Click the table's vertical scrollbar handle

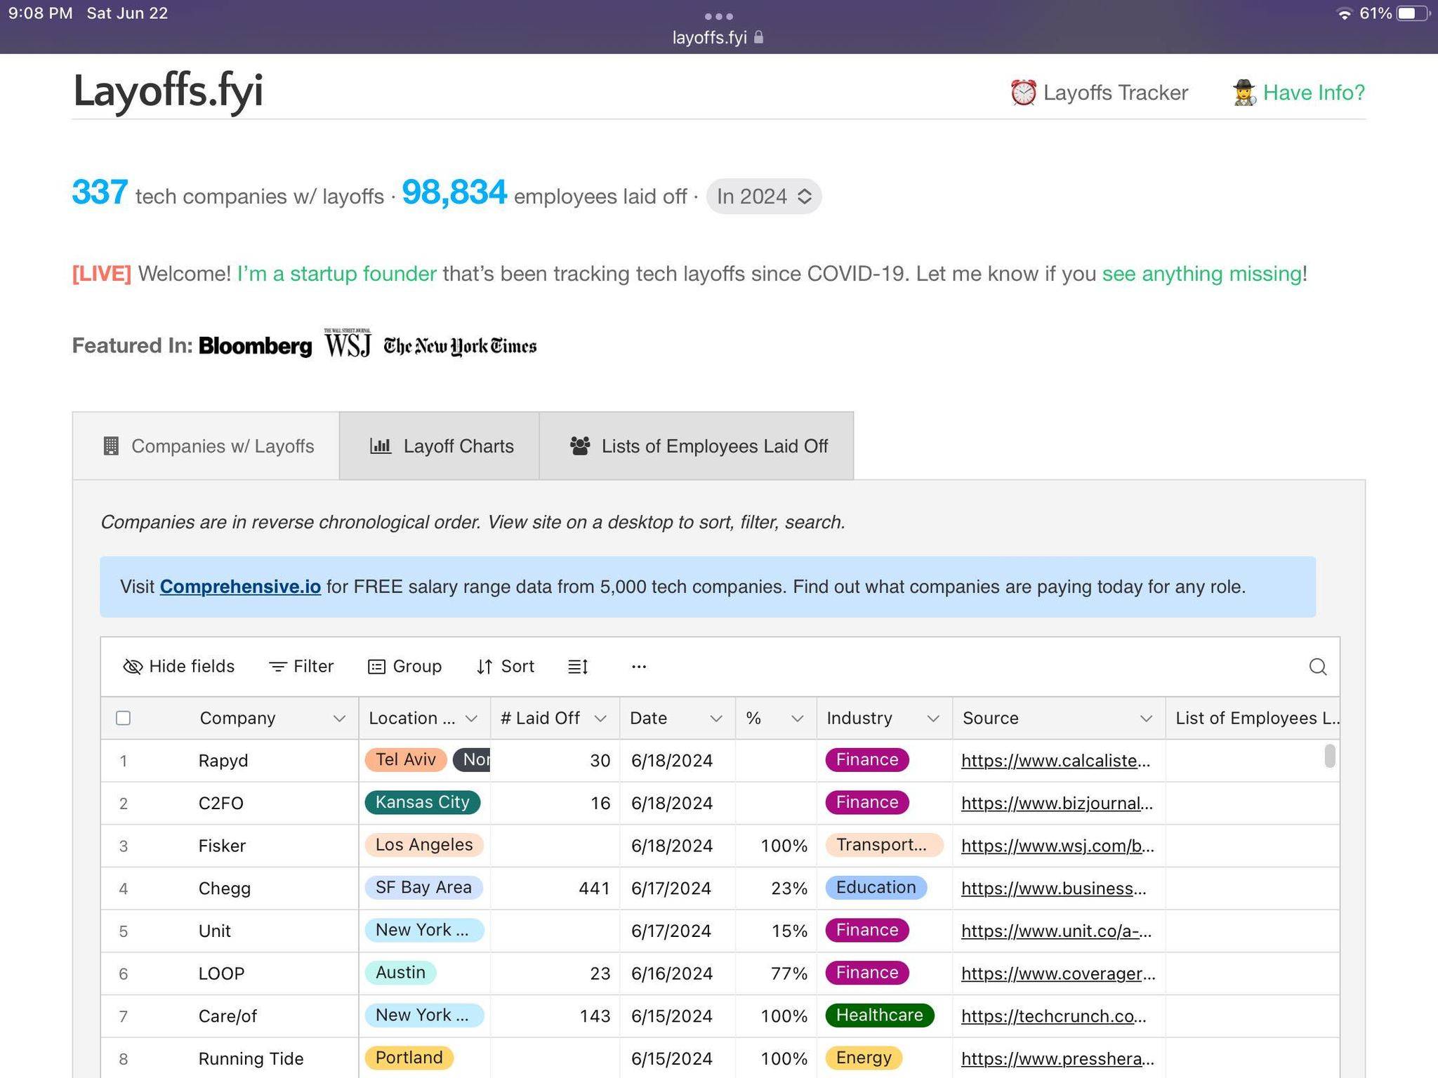pos(1329,756)
